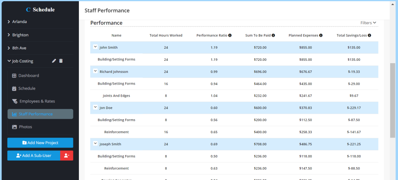The image size is (398, 180).
Task: Go to Employees & Rates
Action: (37, 101)
